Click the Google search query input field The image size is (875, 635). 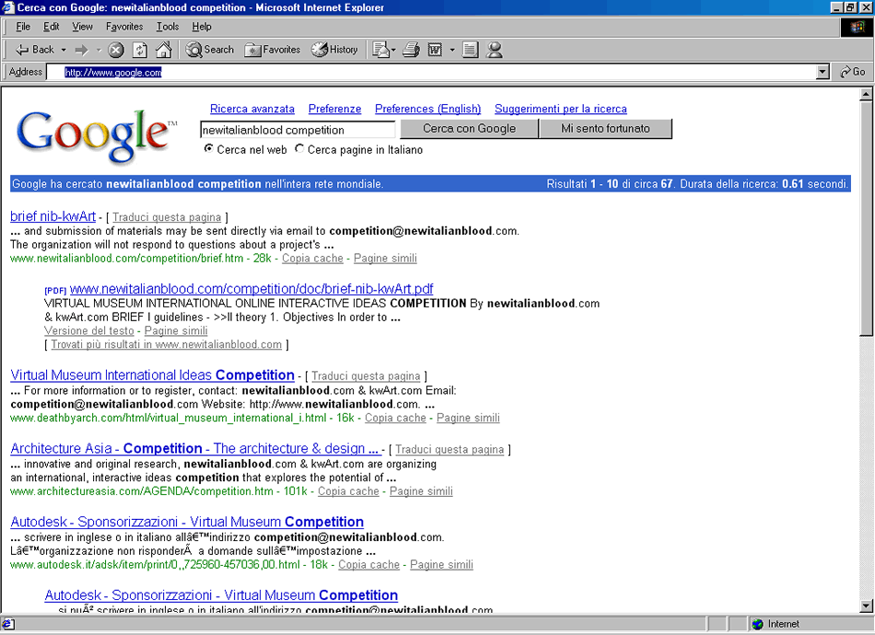(297, 130)
